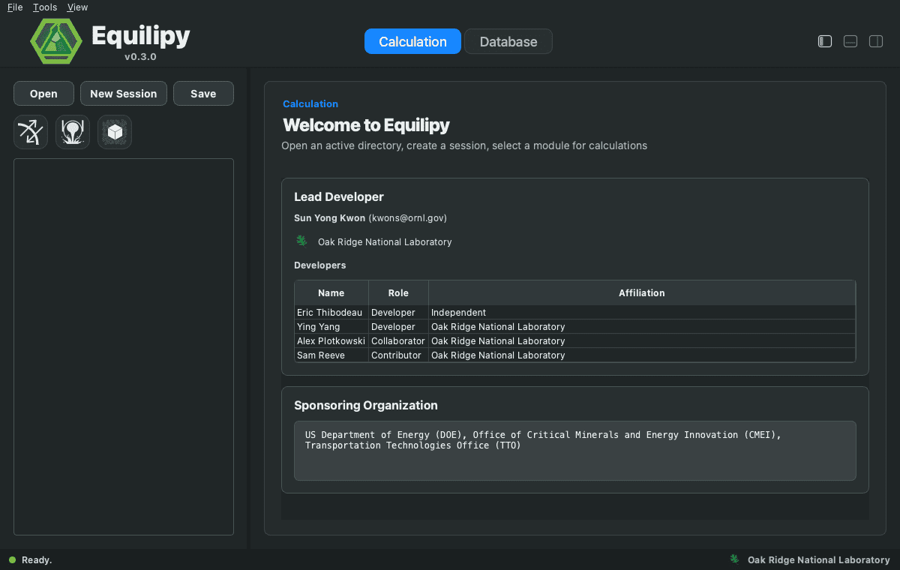Toggle the bottom panel layout icon
Image resolution: width=900 pixels, height=570 pixels.
(x=850, y=41)
